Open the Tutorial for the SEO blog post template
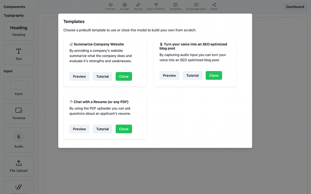This screenshot has width=311, height=194. 192,75
